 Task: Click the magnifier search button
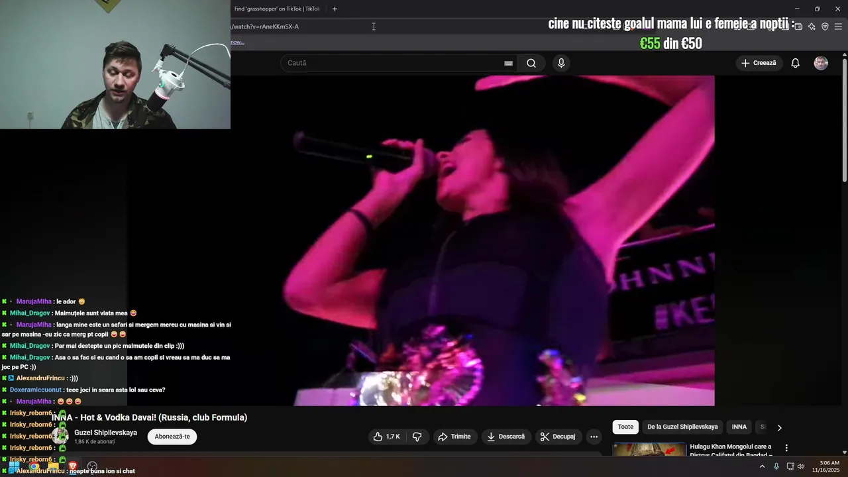[531, 63]
